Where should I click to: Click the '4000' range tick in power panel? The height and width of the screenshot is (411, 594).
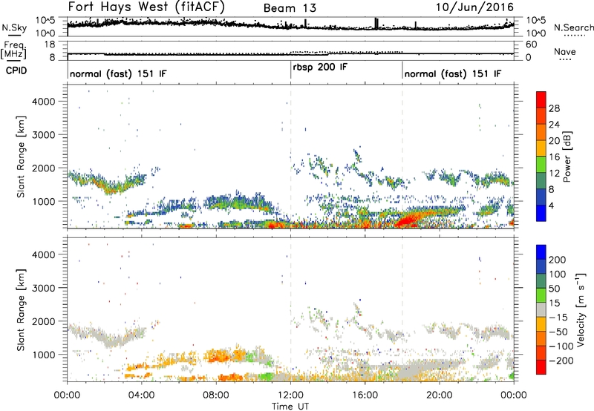click(44, 102)
